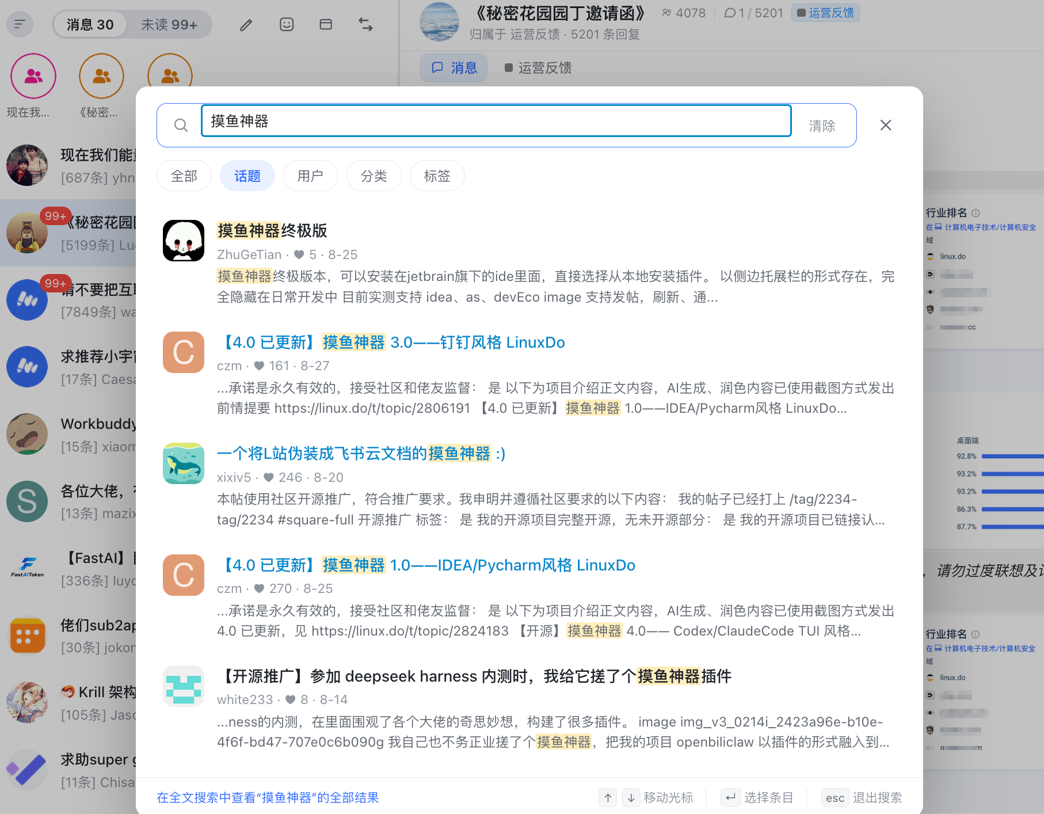
Task: Click the heart icon on 摸鱼神器终极版
Action: (x=299, y=254)
